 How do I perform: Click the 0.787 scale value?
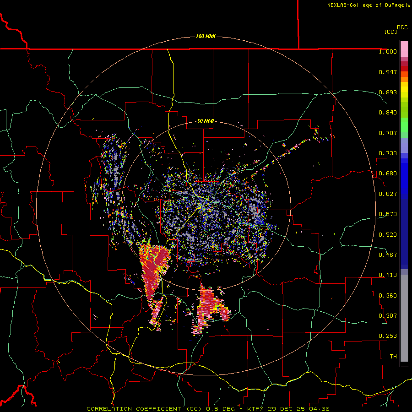tap(388, 133)
